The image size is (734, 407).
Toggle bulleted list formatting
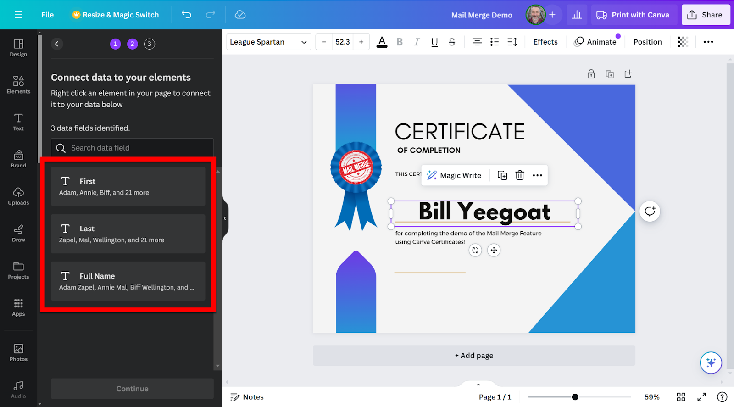[x=495, y=42]
